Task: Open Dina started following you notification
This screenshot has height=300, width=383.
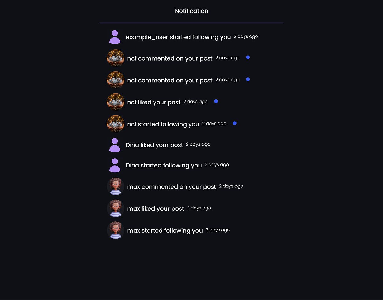Action: [x=164, y=166]
